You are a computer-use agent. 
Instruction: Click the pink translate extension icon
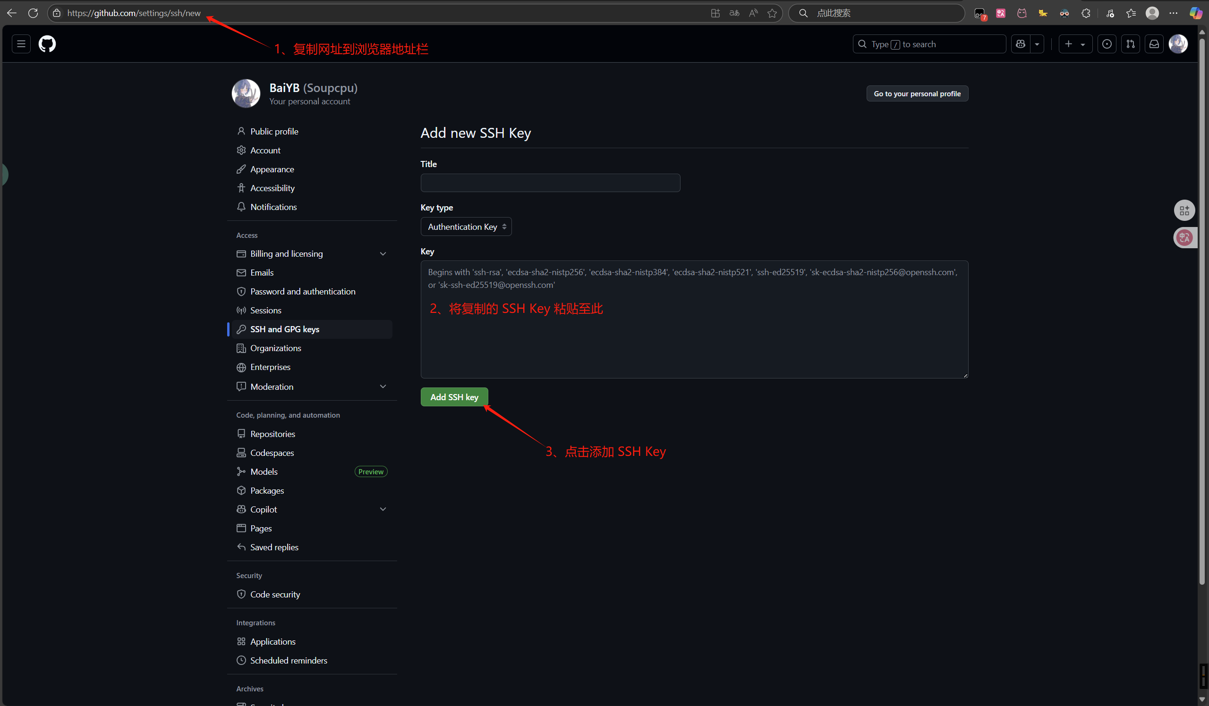[1001, 13]
